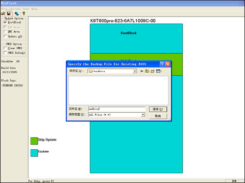Click the yellow question mark help icon

(x=24, y=14)
